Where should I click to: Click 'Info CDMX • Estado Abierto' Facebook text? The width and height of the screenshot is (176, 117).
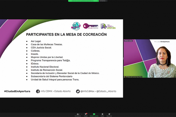(x=55, y=91)
